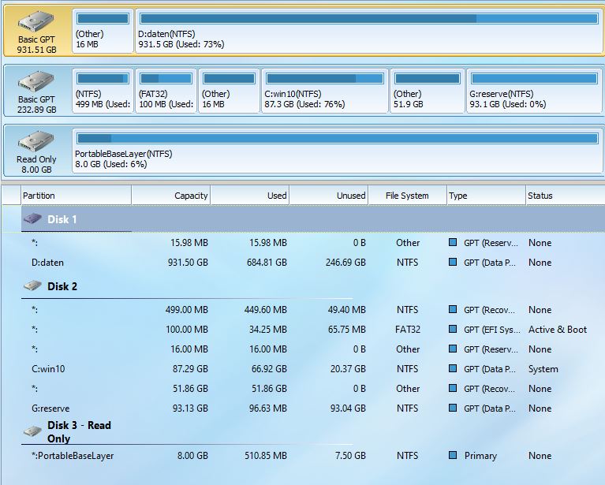This screenshot has height=485, width=605.
Task: Select the Basic GPT 232.89 GB disk icon
Action: coord(35,81)
